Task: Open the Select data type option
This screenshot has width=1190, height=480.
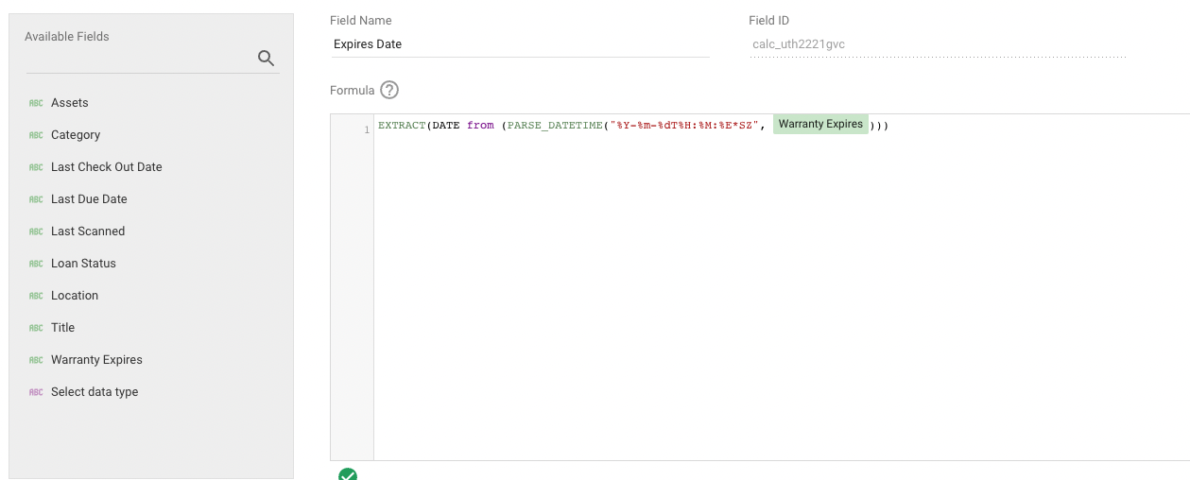Action: pos(95,392)
